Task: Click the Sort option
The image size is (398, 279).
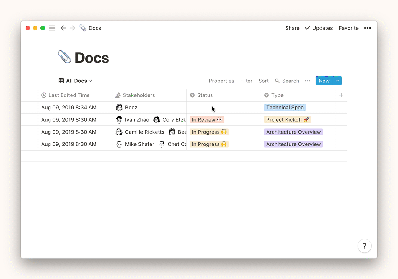Action: [x=264, y=81]
